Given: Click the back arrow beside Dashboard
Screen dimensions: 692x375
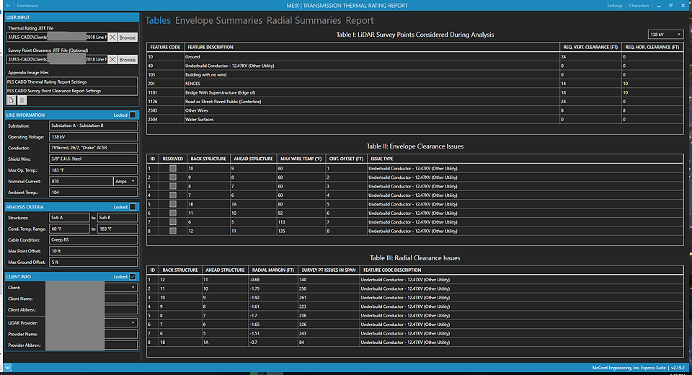Looking at the screenshot, I should point(7,5).
